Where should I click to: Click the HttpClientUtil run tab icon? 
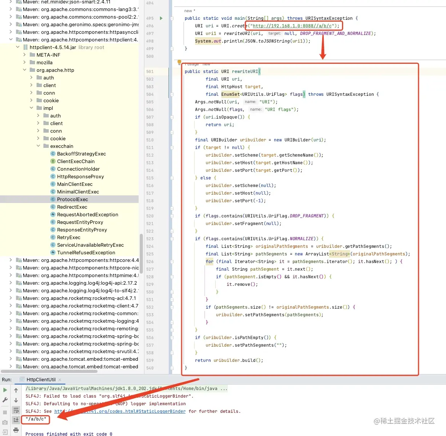pyautogui.click(x=22, y=379)
